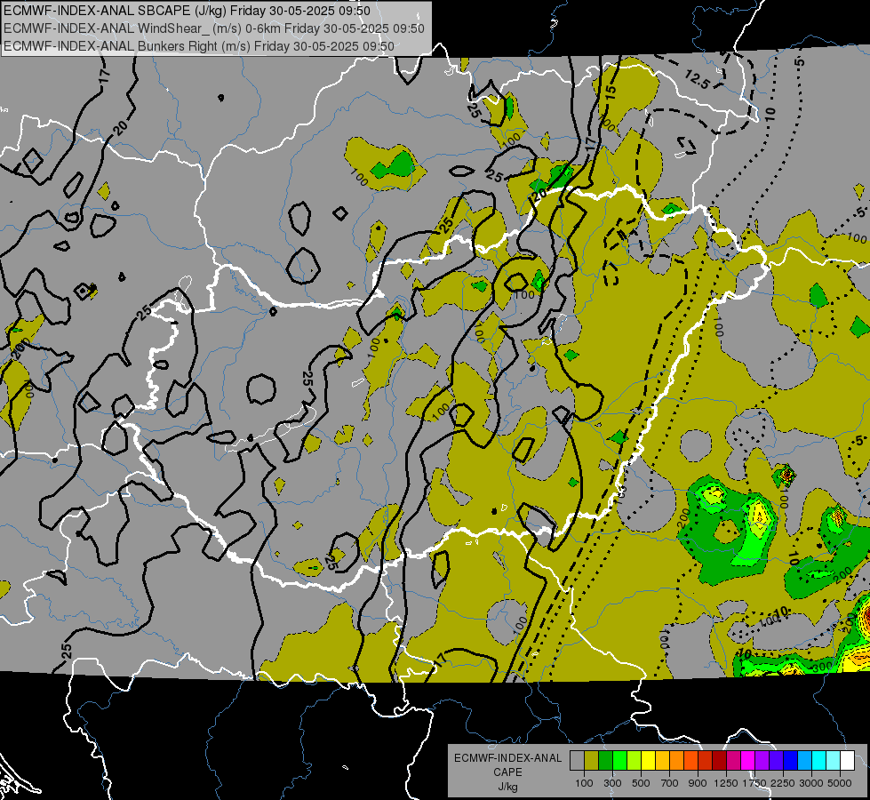This screenshot has width=870, height=800.
Task: Click the olive swatch in the CAPE legend
Action: pos(592,760)
